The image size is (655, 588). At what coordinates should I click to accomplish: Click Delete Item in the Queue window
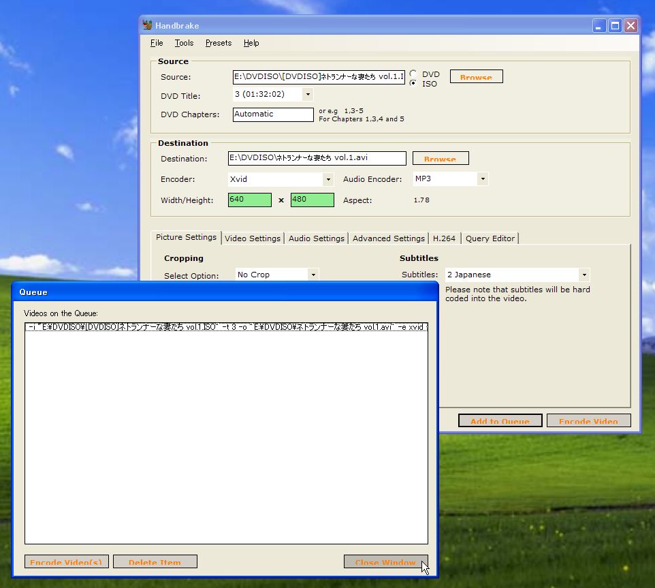pyautogui.click(x=155, y=561)
